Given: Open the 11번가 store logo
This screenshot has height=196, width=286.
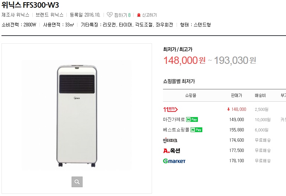Looking at the screenshot, I should pos(170,109).
